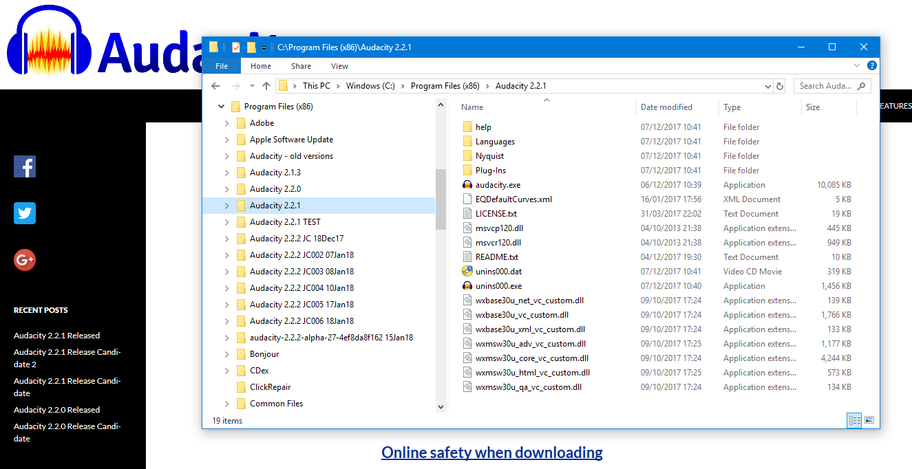Click Explorer Back navigation arrow
Screen dimensions: 912x469
[x=215, y=86]
